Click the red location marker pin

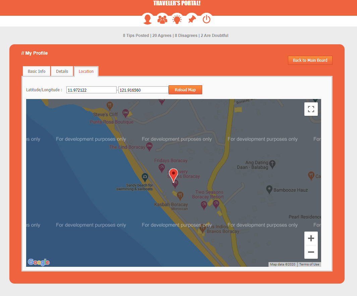(x=174, y=175)
